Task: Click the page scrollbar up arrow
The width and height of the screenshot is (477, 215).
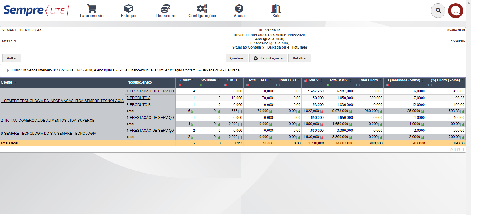Action: tap(469, 2)
